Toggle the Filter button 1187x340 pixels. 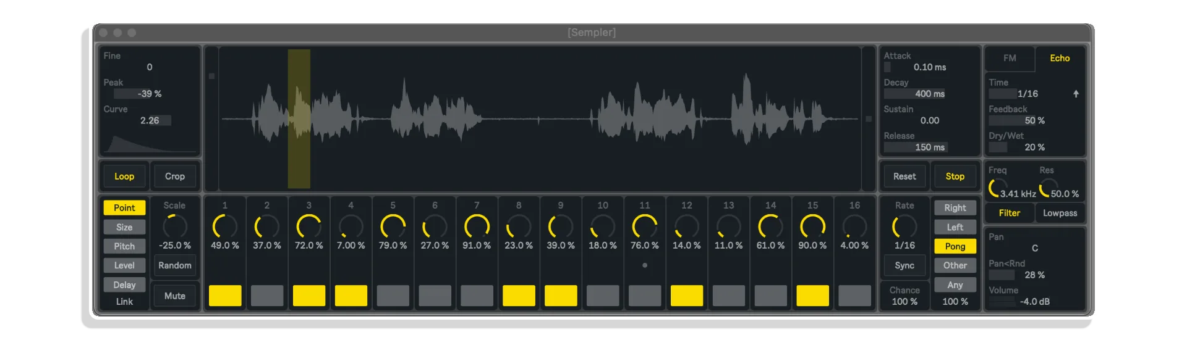pos(1010,213)
